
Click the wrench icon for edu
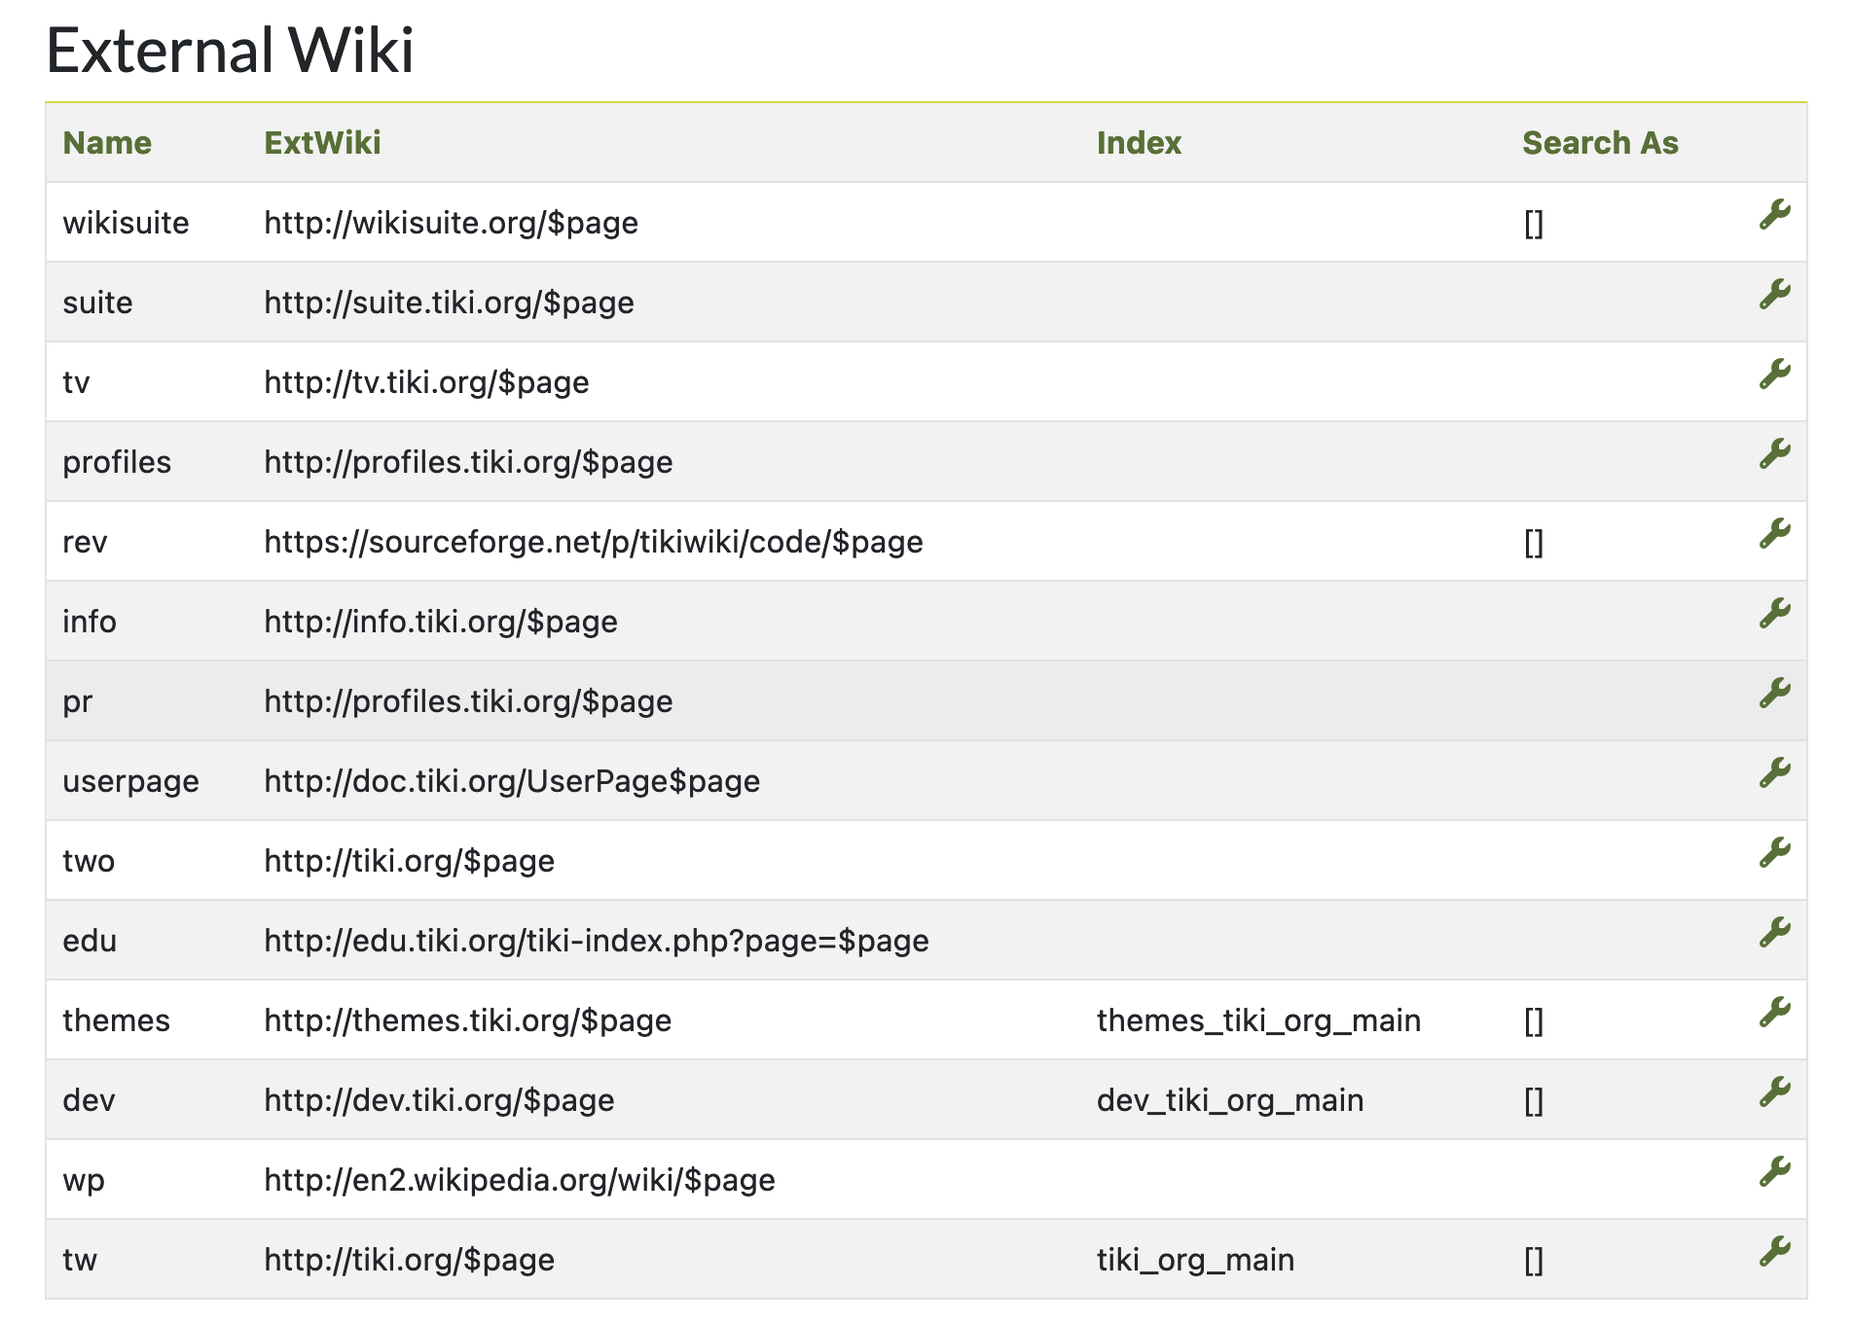(1775, 932)
